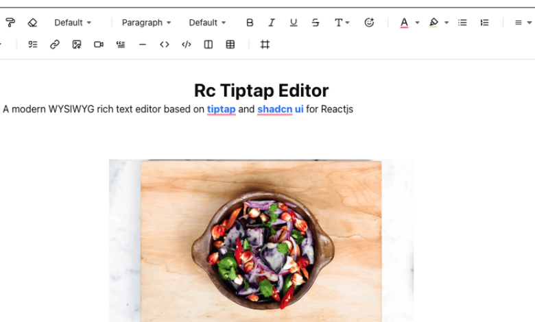Toggle inline code formatting

[165, 45]
